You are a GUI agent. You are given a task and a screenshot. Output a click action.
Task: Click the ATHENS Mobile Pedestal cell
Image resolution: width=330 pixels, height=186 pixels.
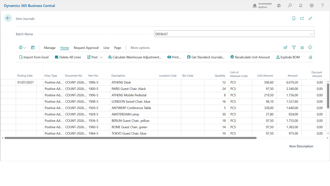point(134,95)
